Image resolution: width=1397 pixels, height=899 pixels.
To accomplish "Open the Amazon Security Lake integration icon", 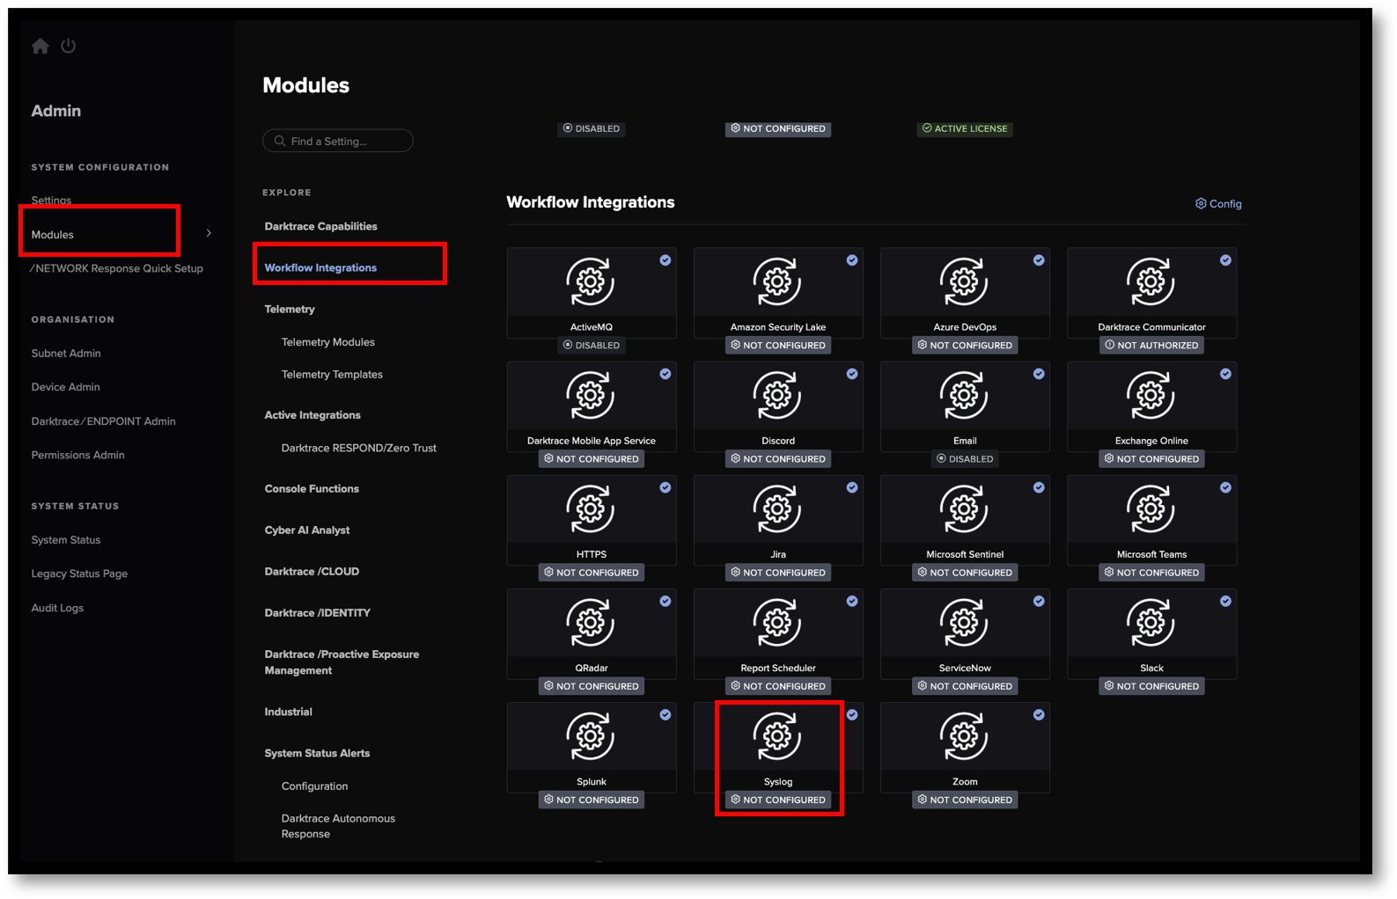I will pyautogui.click(x=777, y=281).
